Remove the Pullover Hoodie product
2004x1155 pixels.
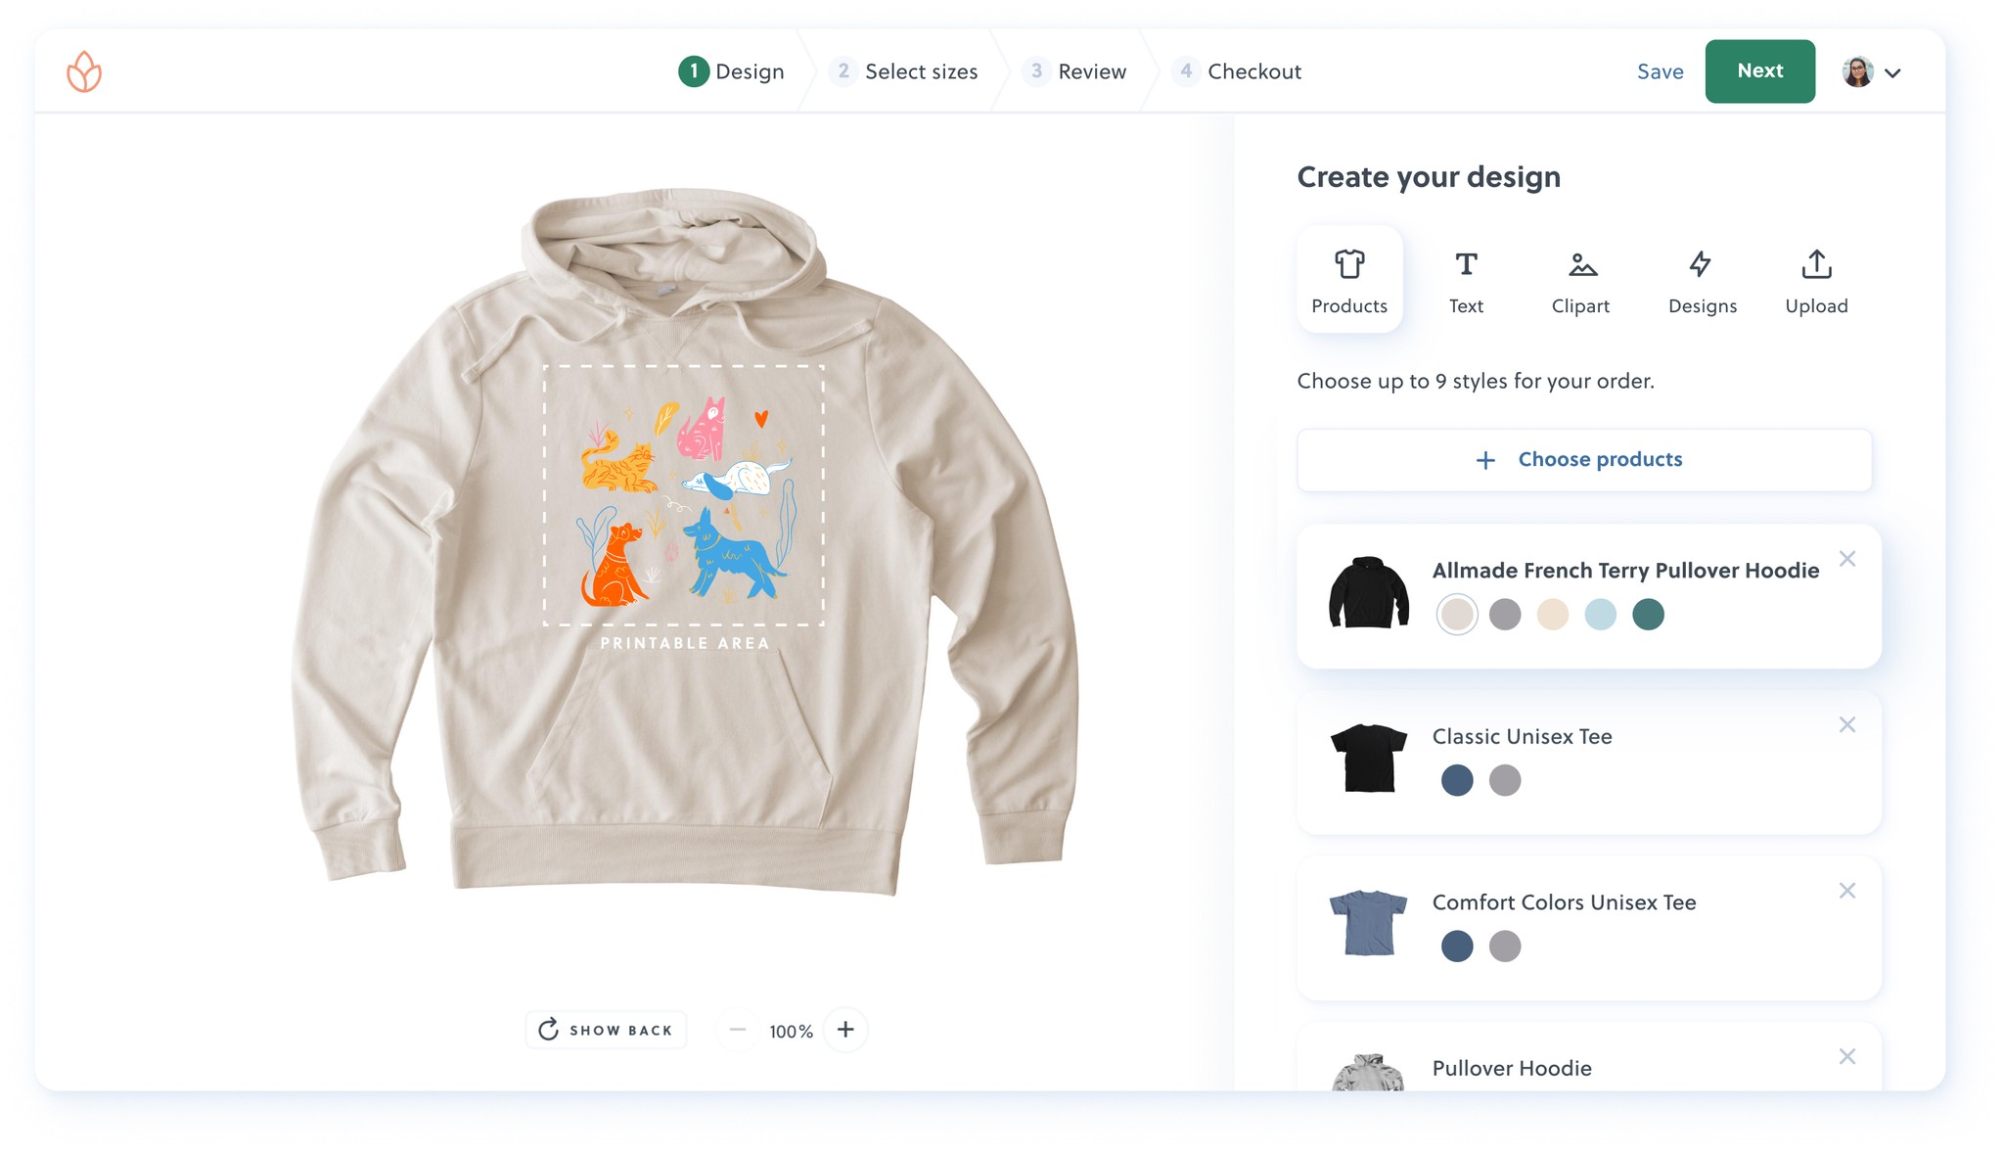[1847, 1056]
